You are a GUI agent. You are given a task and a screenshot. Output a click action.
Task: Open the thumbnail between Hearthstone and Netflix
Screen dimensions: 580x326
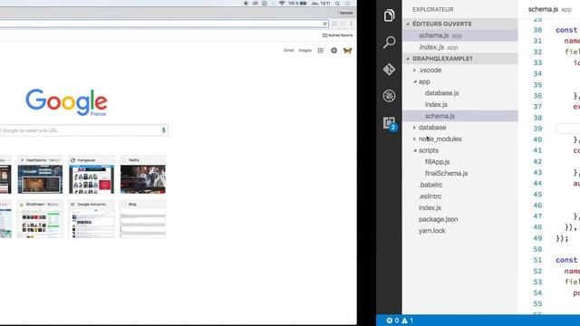click(x=92, y=175)
